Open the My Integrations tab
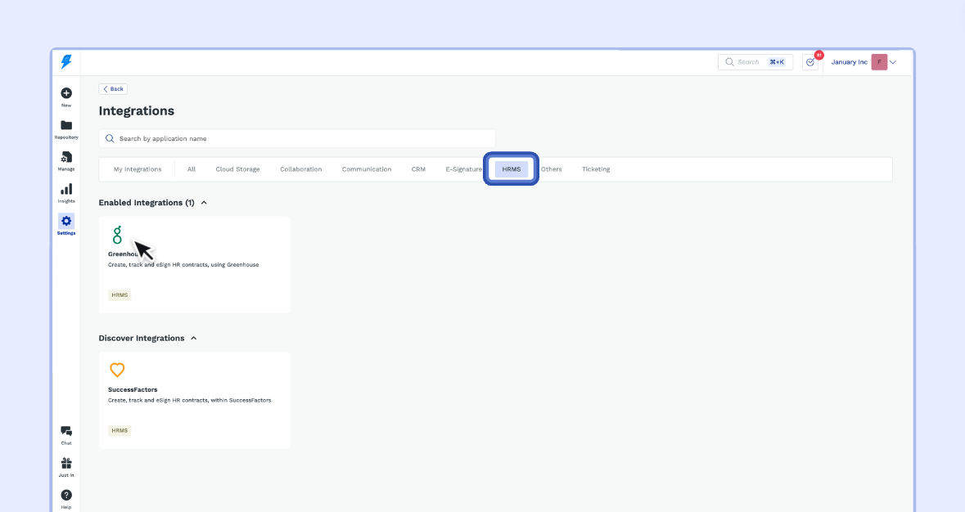Viewport: 965px width, 512px height. pos(138,169)
